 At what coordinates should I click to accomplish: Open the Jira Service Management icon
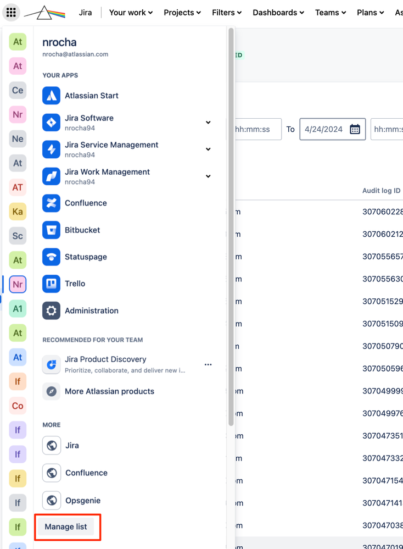(x=52, y=149)
